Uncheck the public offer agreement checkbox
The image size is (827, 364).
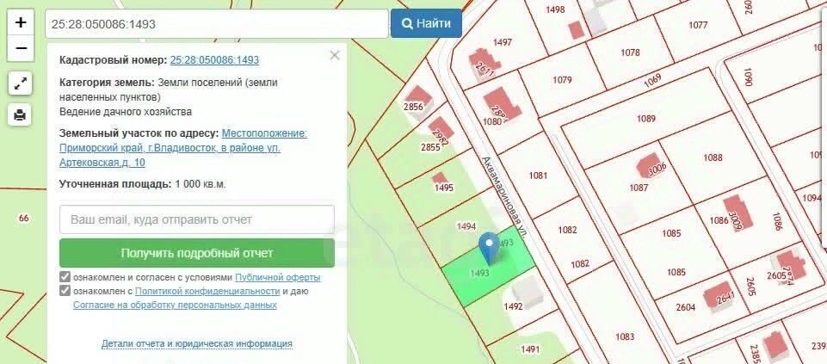65,277
